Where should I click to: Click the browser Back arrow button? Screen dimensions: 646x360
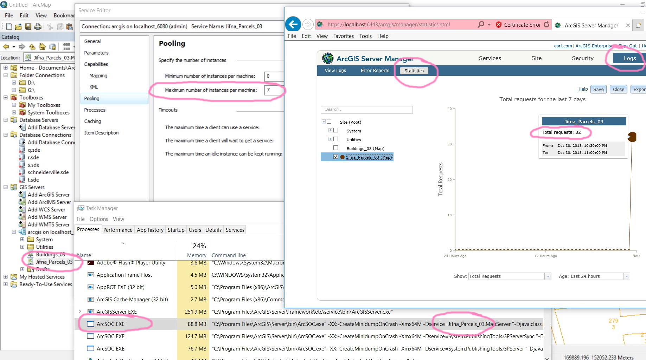click(293, 24)
